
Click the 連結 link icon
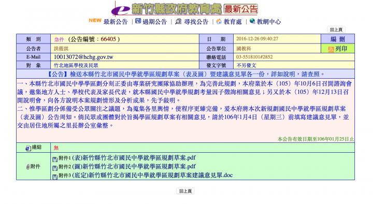(x=28, y=148)
